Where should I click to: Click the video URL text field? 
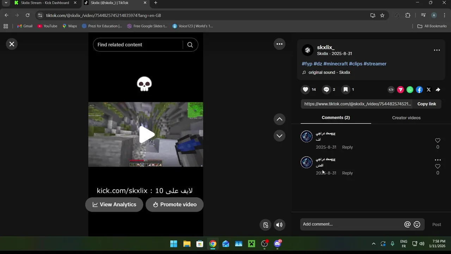(357, 104)
